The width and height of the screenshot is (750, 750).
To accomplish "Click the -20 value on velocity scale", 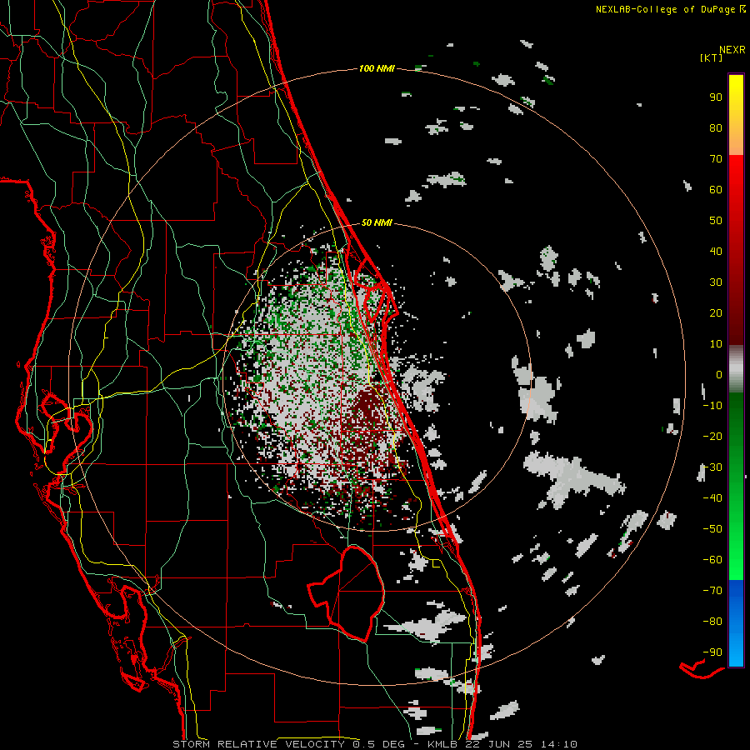I will 712,436.
